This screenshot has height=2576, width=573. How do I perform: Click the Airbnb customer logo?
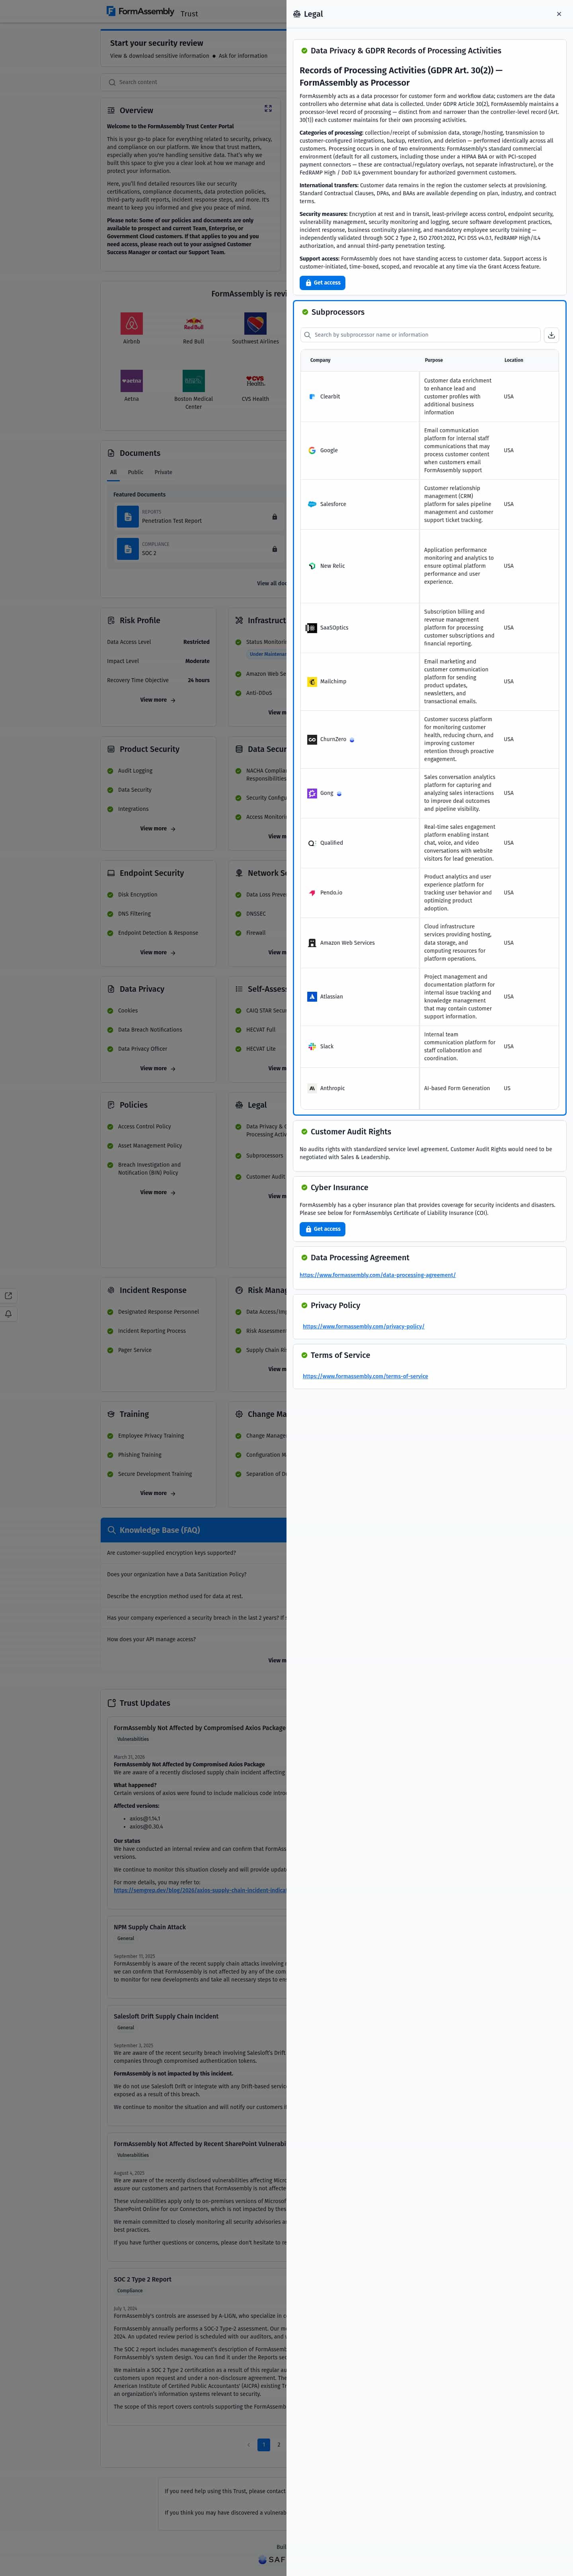[132, 324]
